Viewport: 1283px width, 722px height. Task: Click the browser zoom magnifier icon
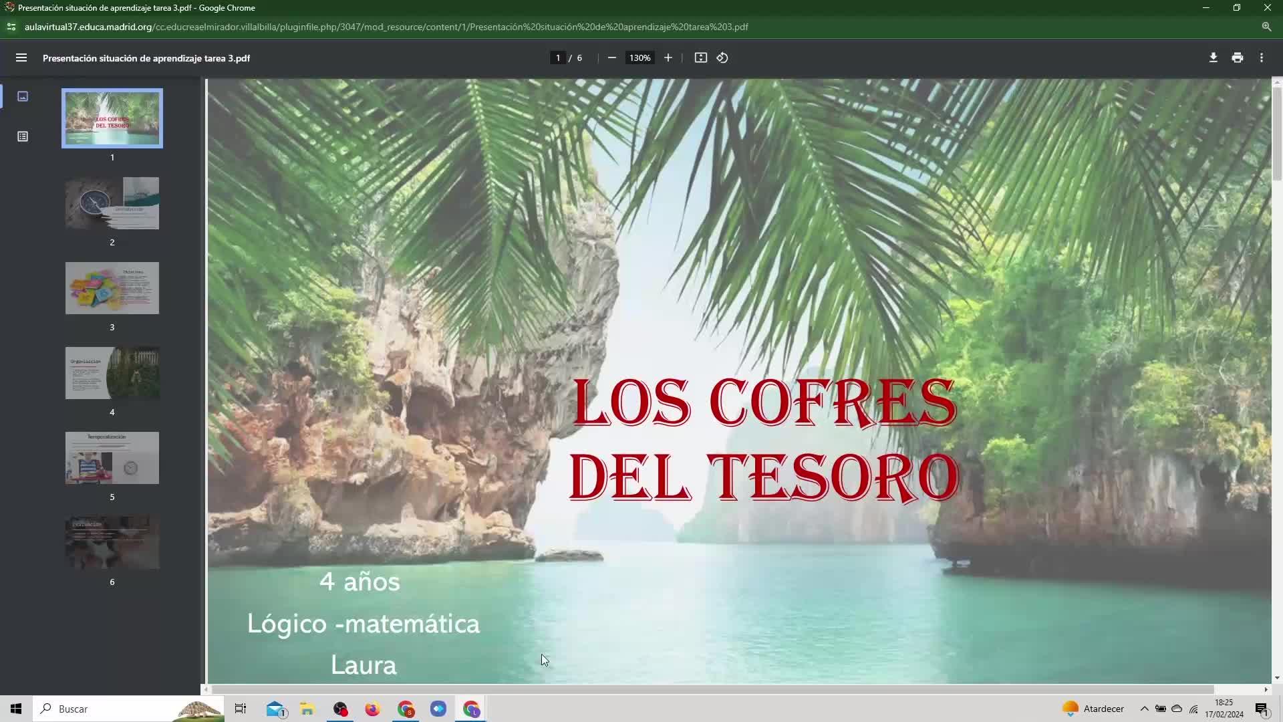point(1266,27)
